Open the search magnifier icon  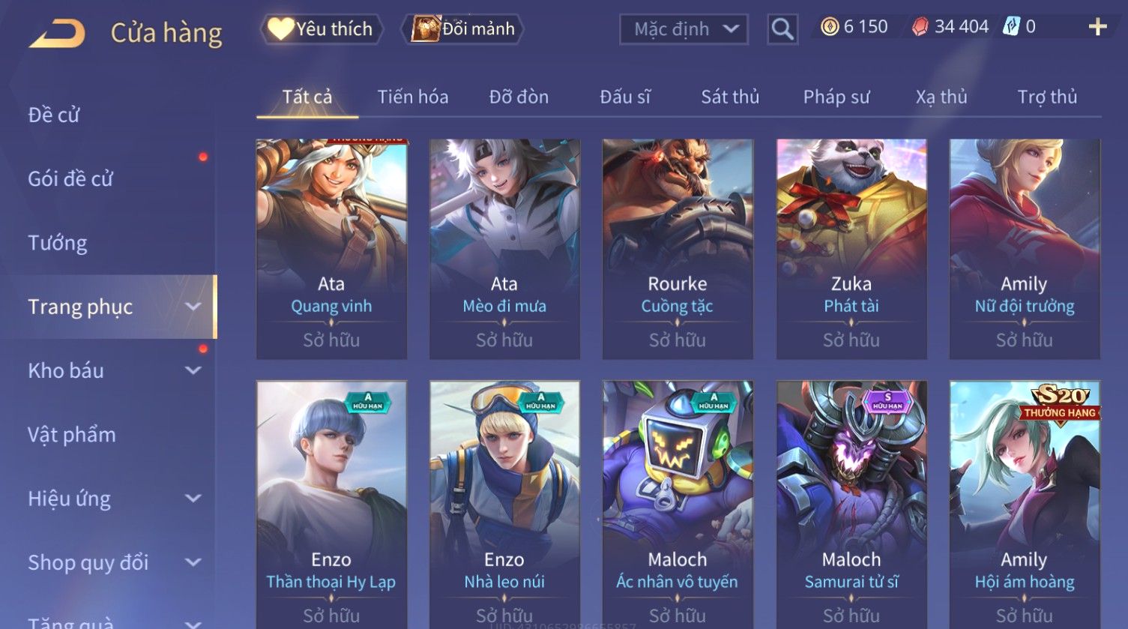[782, 29]
